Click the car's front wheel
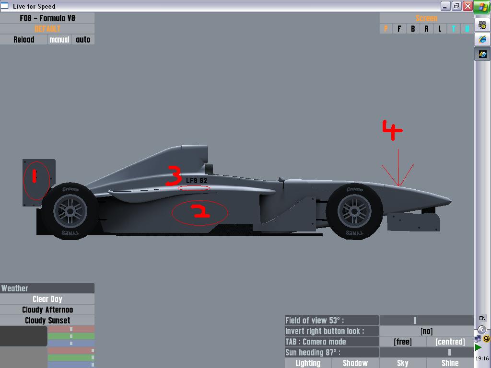 point(354,211)
